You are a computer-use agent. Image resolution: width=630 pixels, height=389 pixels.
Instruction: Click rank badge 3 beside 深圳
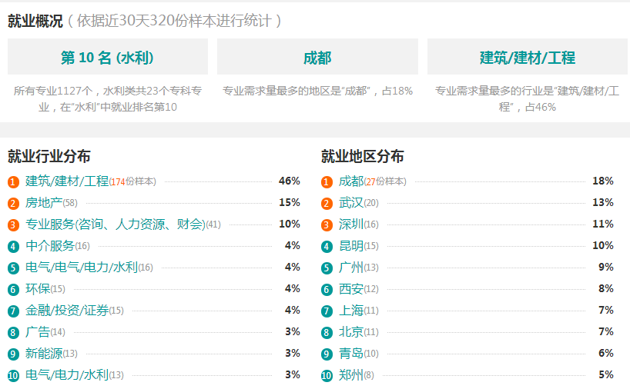(327, 225)
